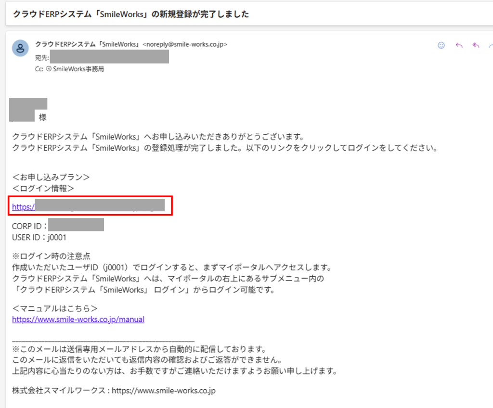Viewport: 493px width, 408px height.
Task: Click the sender avatar icon
Action: point(20,48)
